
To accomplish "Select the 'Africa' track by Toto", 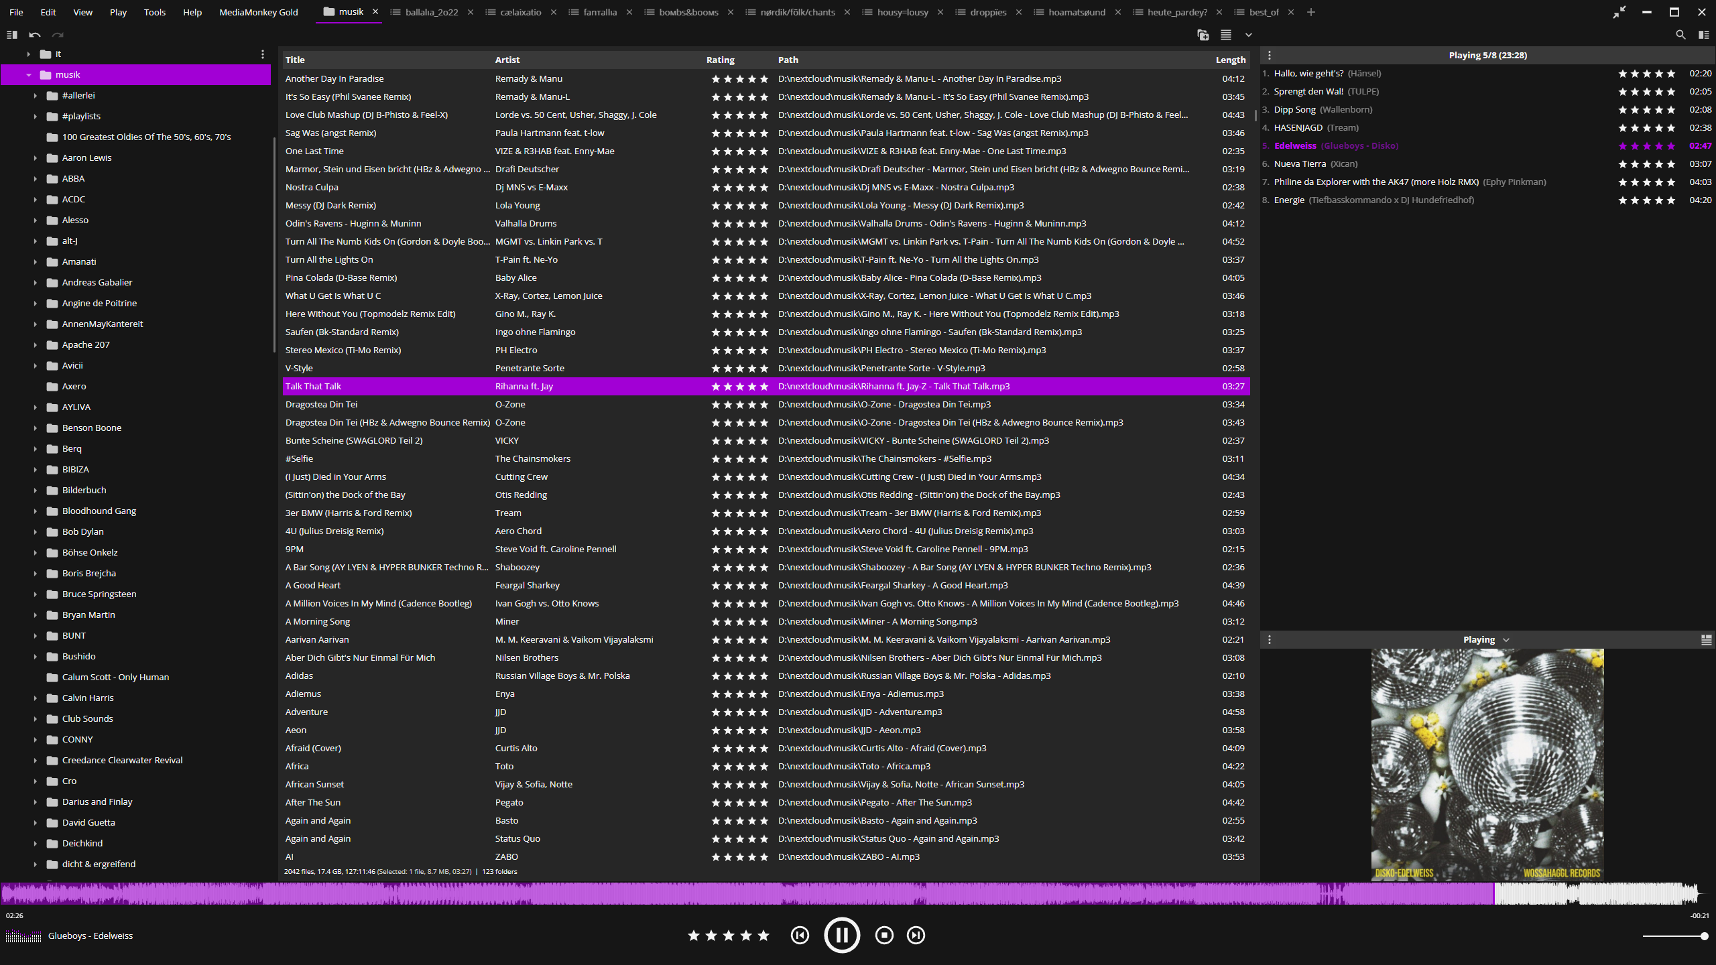I will [x=766, y=767].
